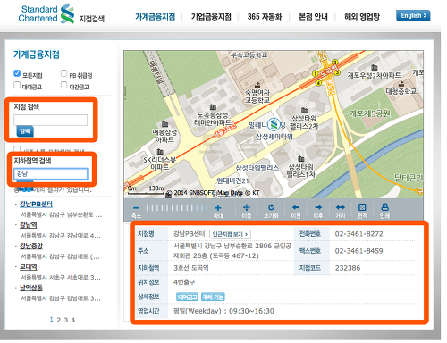Click the 대여금고 detail tag
Screen dimensions: 447x343
pyautogui.click(x=187, y=297)
